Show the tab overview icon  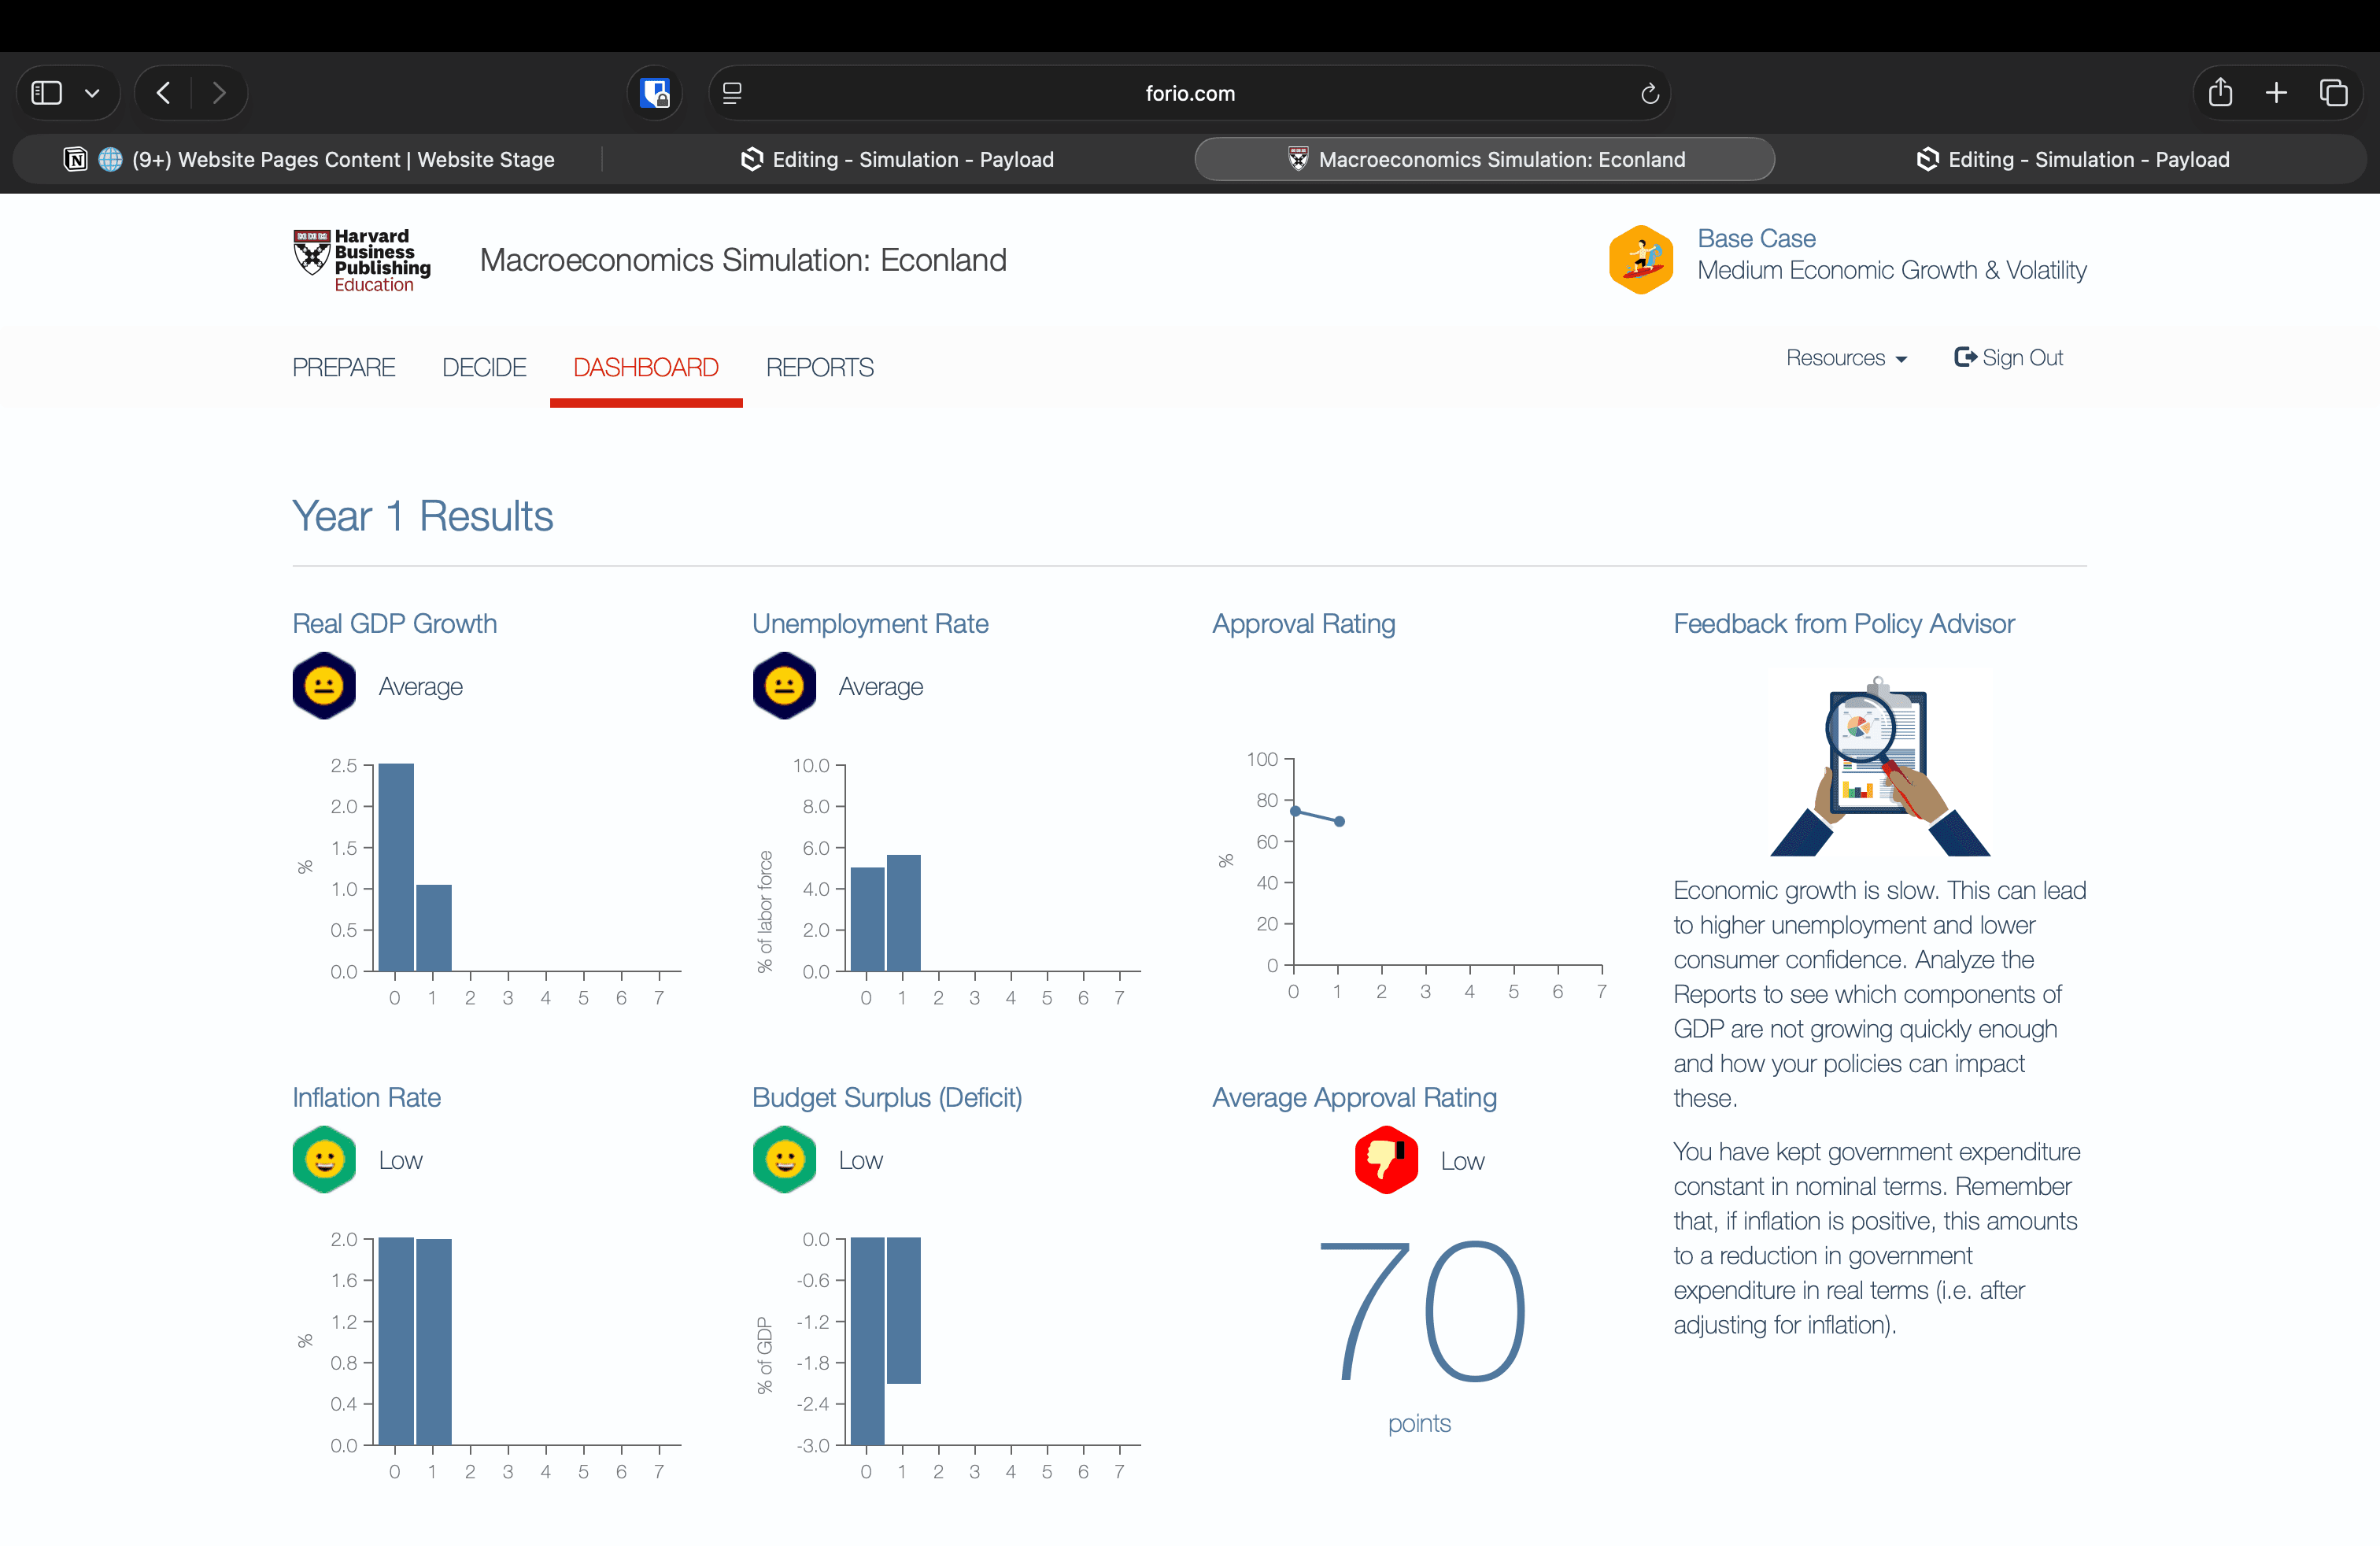pos(2333,93)
